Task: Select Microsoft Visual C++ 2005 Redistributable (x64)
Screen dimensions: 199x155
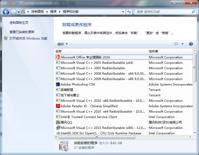Action: 97,63
